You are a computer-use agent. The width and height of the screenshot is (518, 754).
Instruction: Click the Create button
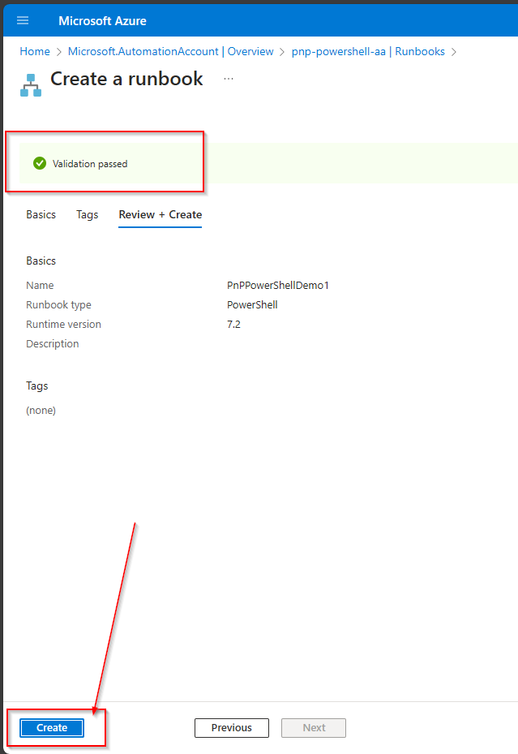click(52, 727)
